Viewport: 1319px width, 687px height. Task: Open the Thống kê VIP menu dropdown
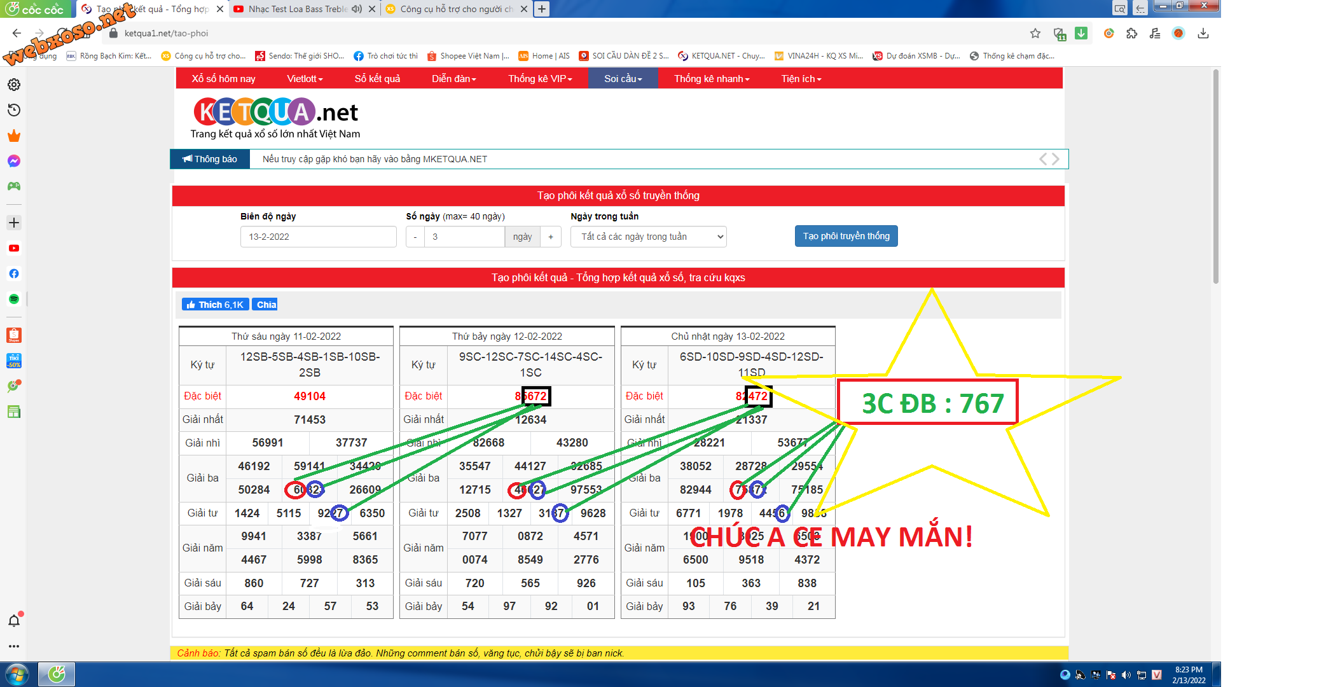[x=540, y=79]
